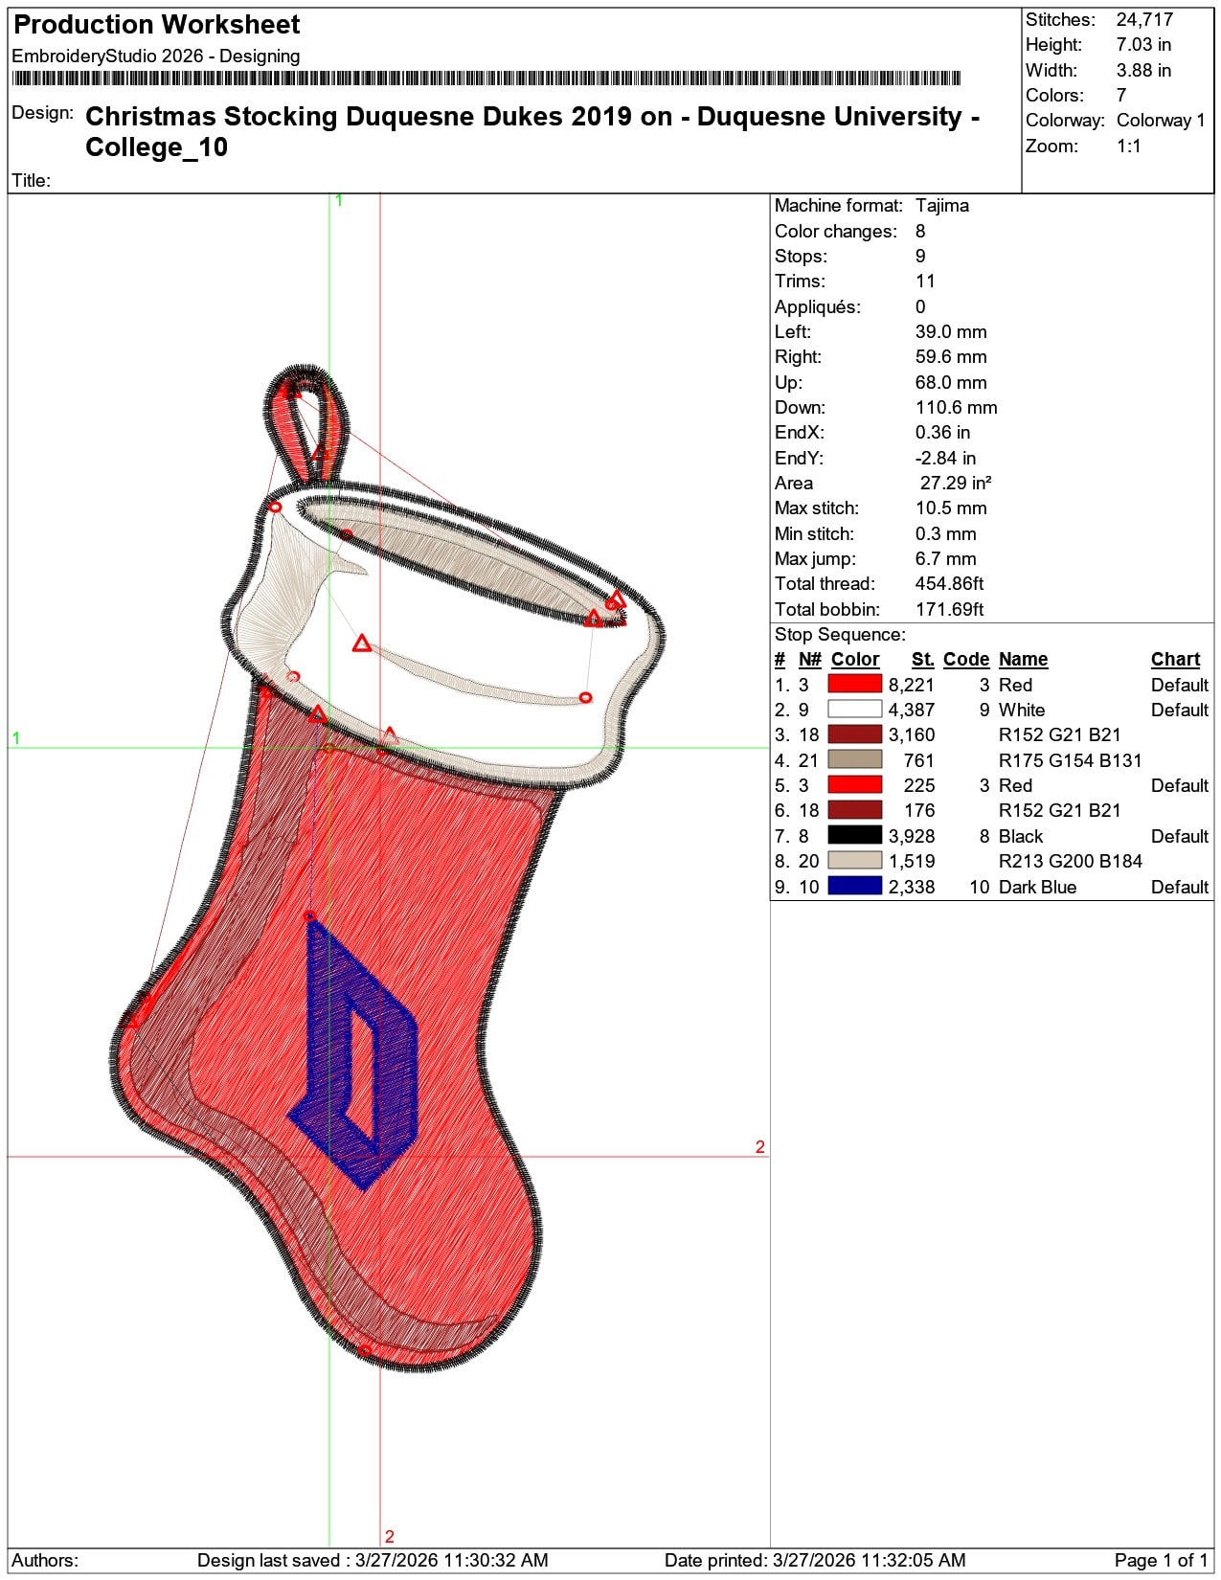Click the beige swatch in row 8
1221x1580 pixels.
[x=854, y=861]
